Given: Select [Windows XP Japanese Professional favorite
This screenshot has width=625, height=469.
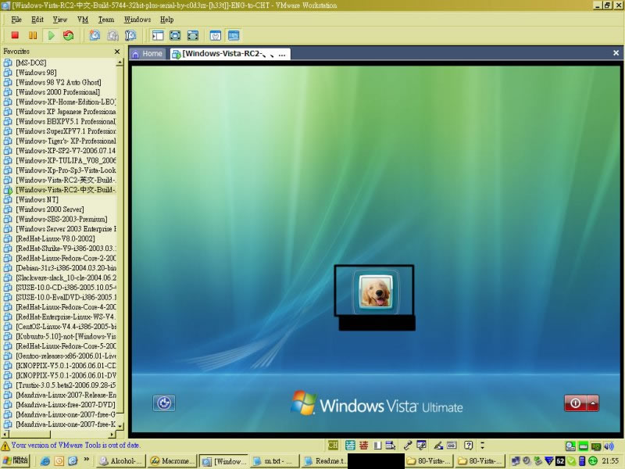Looking at the screenshot, I should click(x=66, y=111).
